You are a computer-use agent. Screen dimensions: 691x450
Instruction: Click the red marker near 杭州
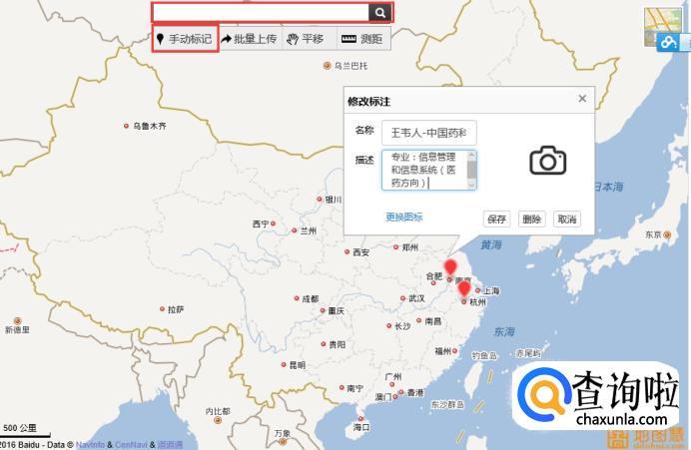coord(464,289)
